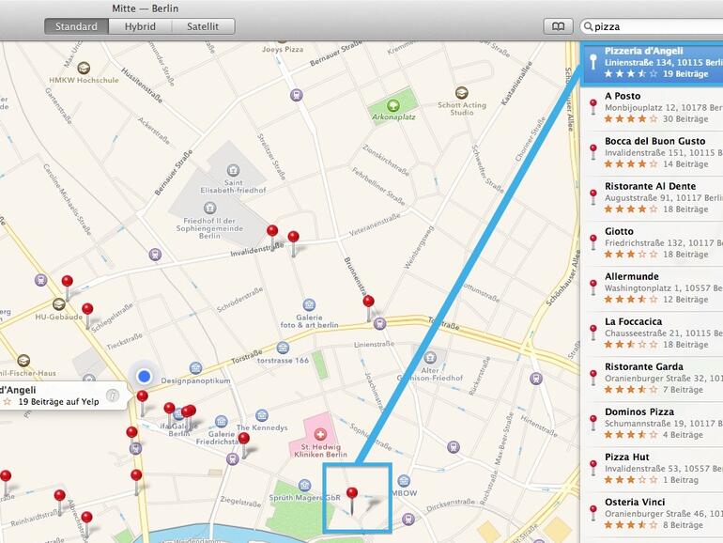Click the Arkonaplatz park icon
This screenshot has height=543, width=723.
pyautogui.click(x=392, y=105)
